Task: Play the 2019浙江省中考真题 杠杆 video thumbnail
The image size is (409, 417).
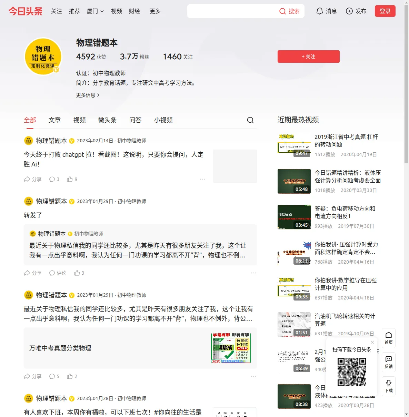Action: [294, 145]
